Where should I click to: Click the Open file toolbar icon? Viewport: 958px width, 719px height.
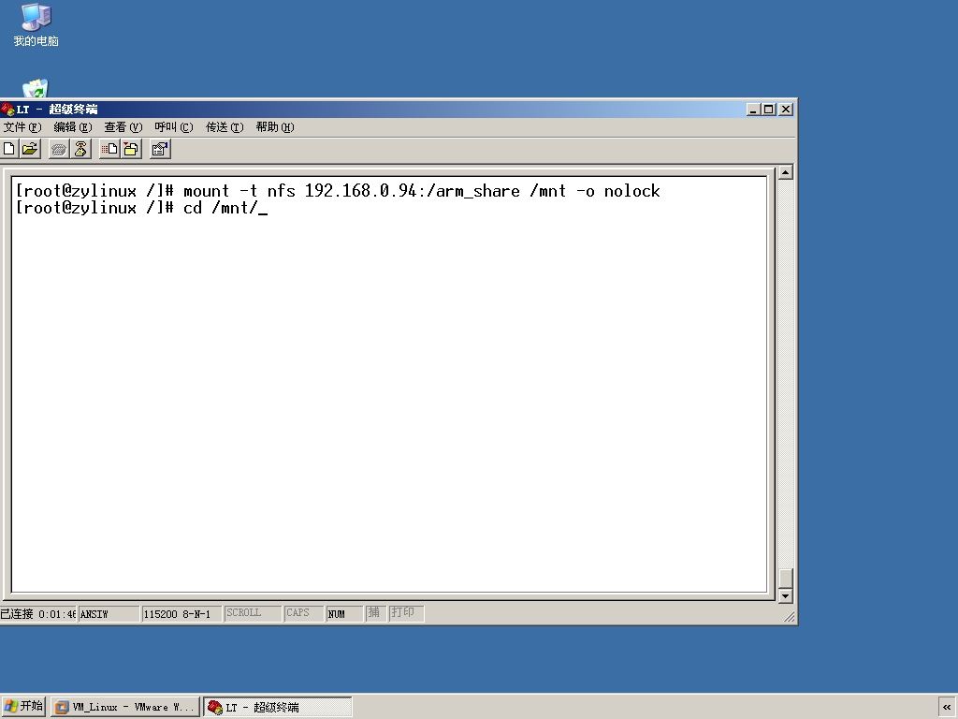pos(30,149)
